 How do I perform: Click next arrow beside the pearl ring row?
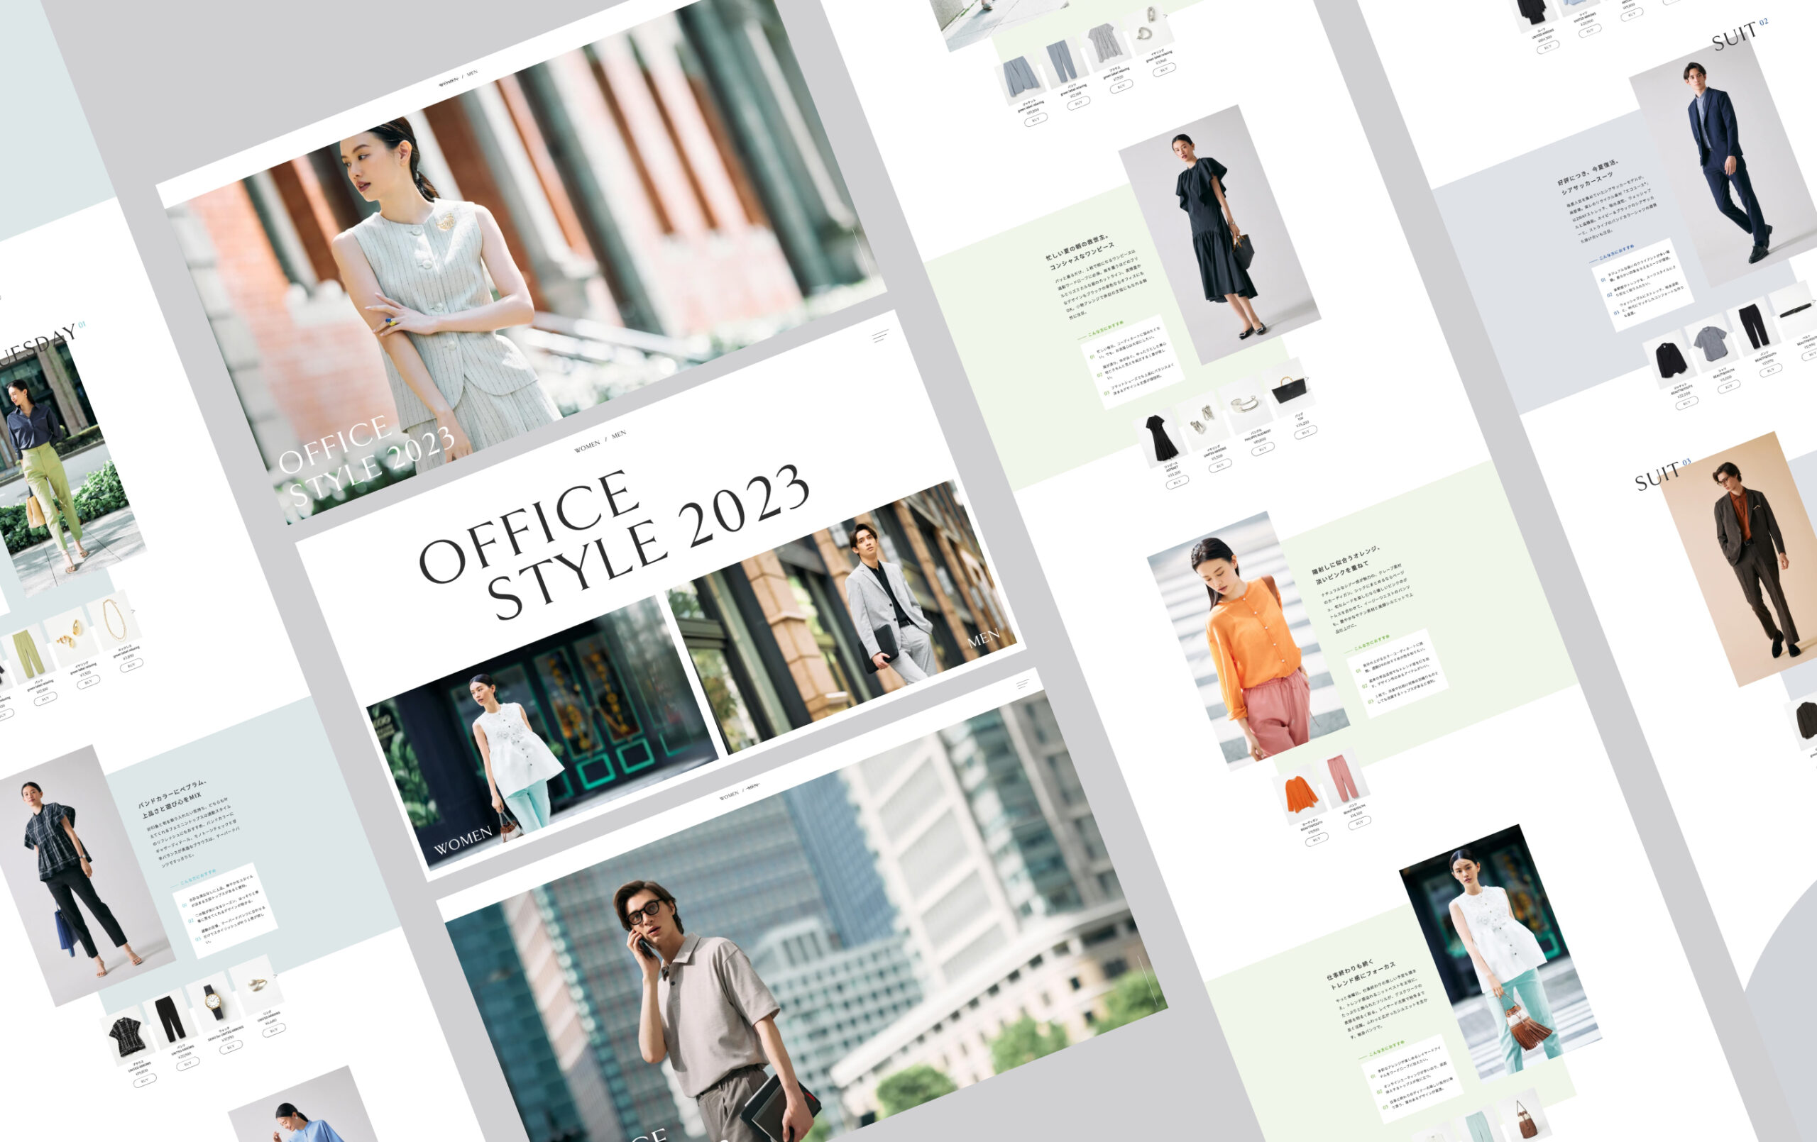pyautogui.click(x=276, y=975)
